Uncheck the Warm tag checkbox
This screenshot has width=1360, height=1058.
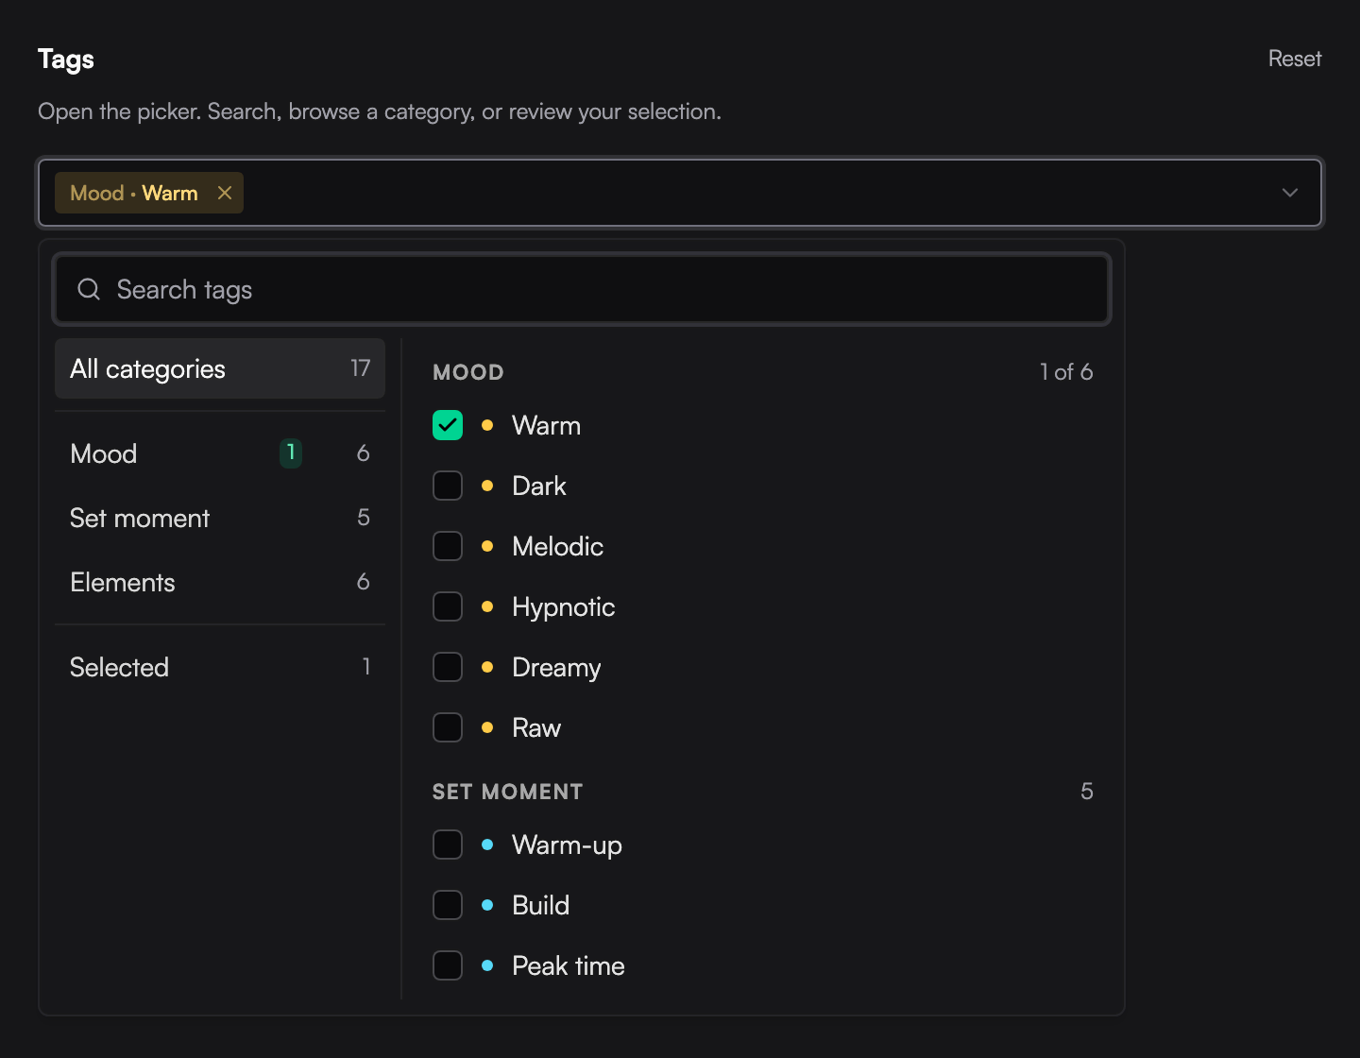(448, 425)
